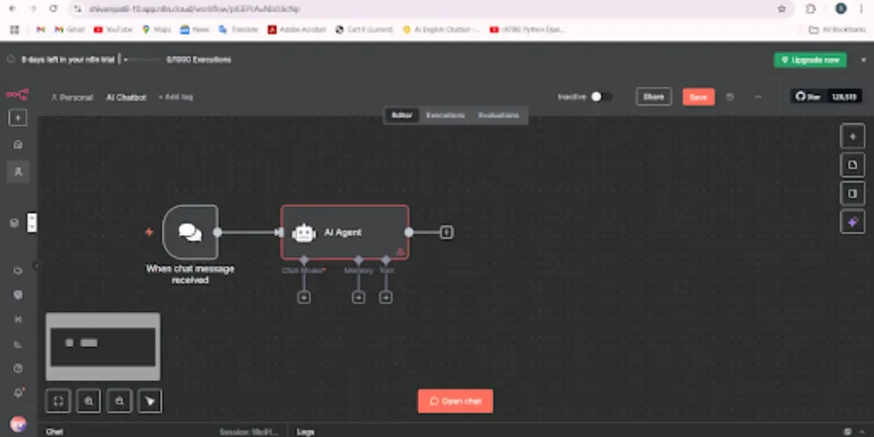The height and width of the screenshot is (437, 874).
Task: Click the AI Agent node robot icon
Action: (303, 232)
